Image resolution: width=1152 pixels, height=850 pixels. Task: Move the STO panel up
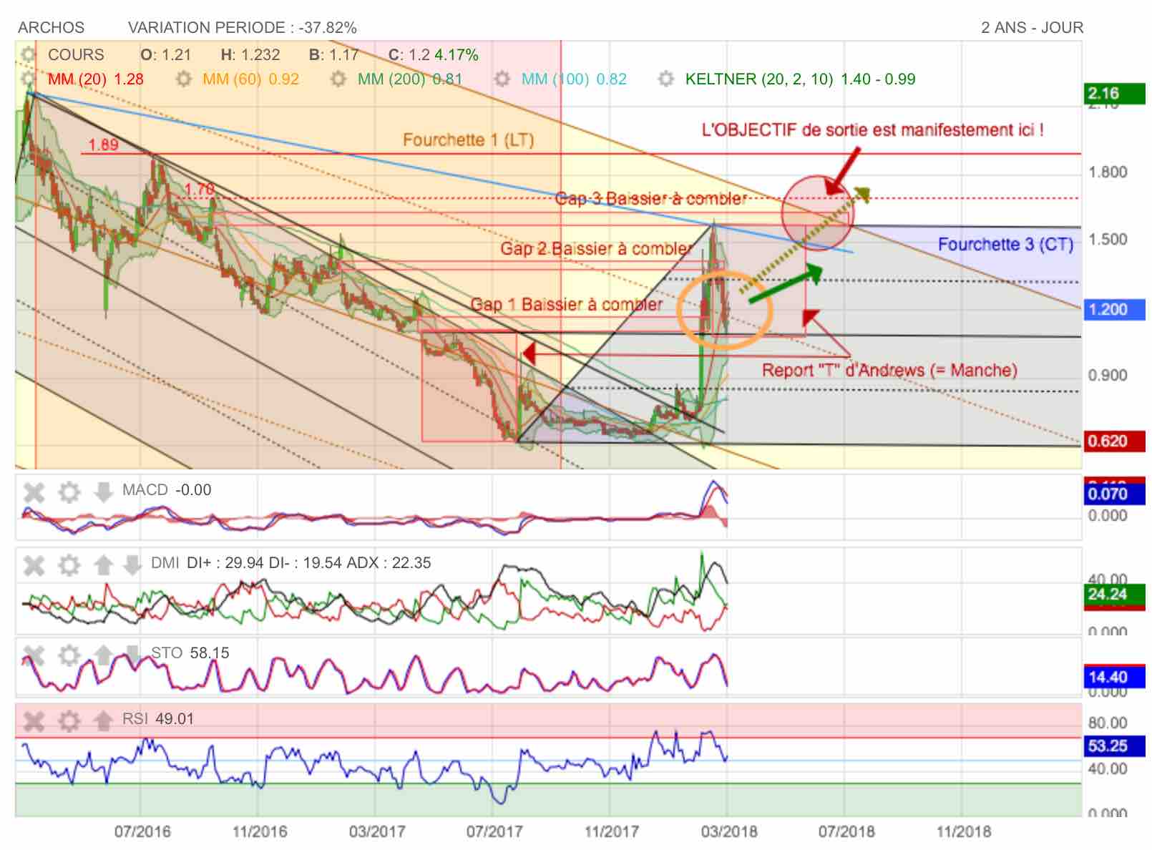tap(103, 655)
